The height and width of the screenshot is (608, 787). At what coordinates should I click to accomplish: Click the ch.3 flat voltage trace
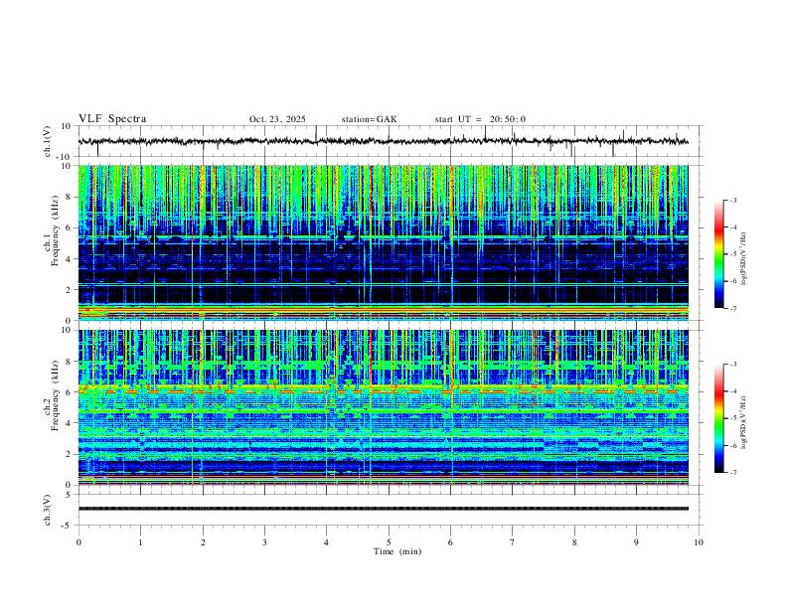[383, 509]
